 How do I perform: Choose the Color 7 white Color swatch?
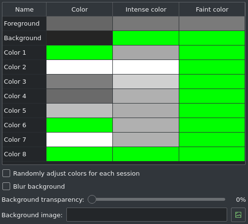79,140
